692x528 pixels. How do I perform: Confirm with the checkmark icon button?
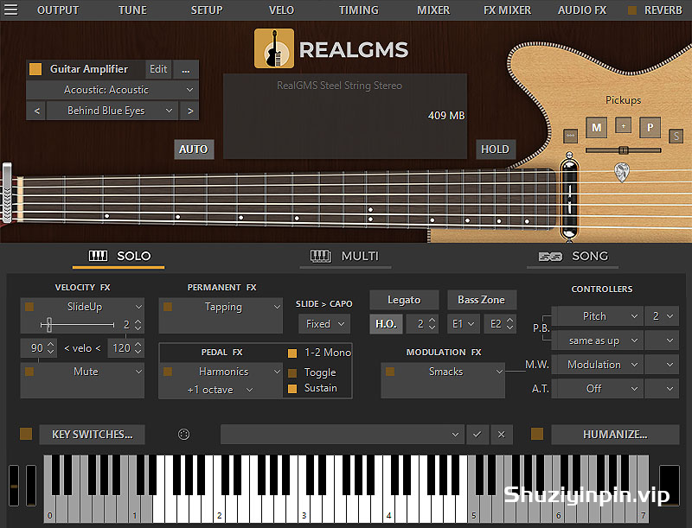coord(477,435)
